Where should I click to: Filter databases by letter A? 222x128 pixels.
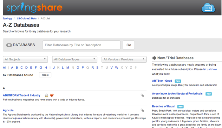click(12, 67)
